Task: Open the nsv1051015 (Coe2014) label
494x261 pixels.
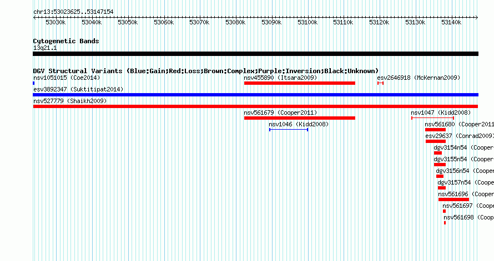Action: click(x=67, y=78)
